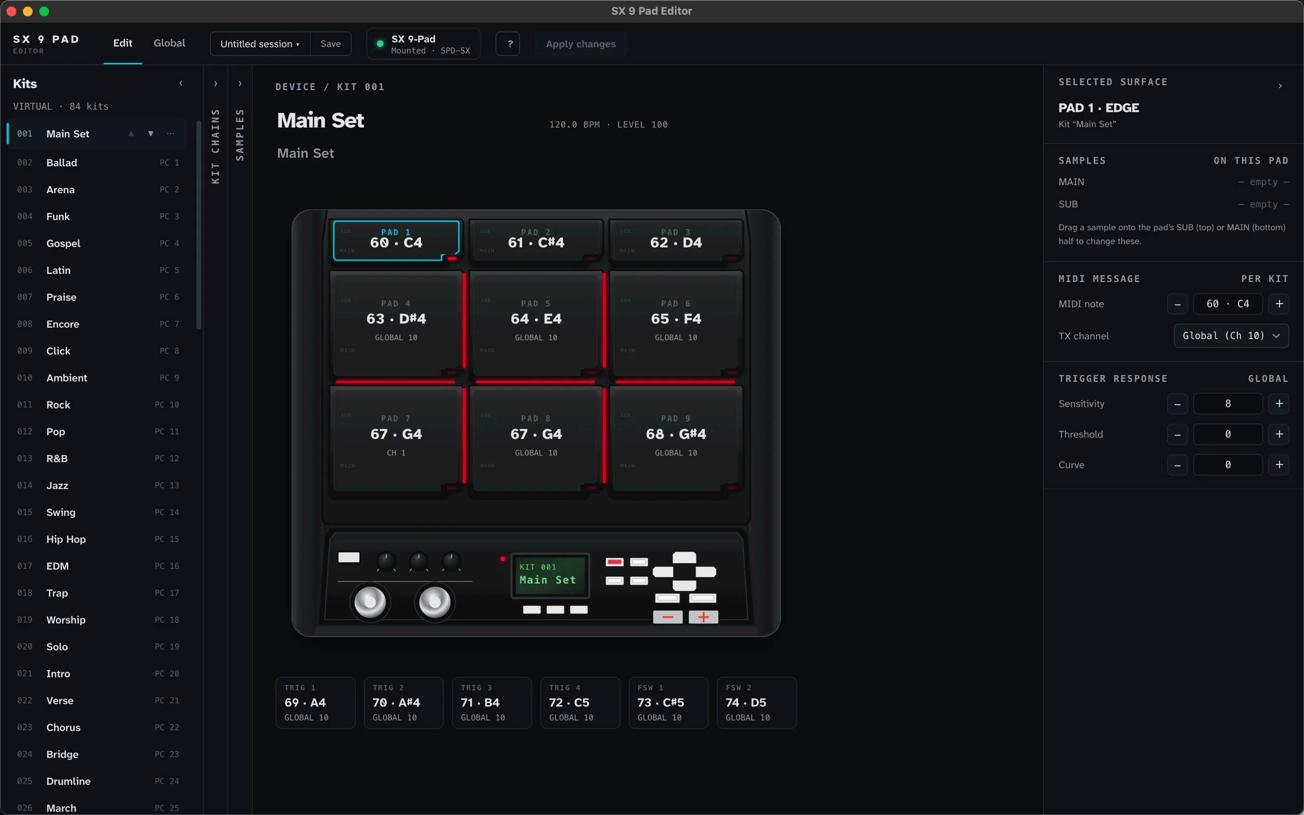Select kit 019 Worship

click(x=97, y=620)
